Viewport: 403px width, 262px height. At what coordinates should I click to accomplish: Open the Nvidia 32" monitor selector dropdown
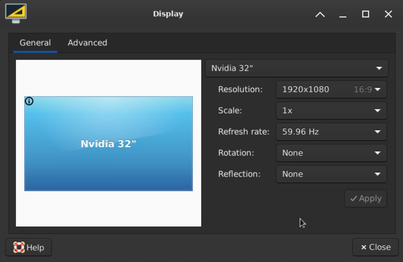(297, 68)
